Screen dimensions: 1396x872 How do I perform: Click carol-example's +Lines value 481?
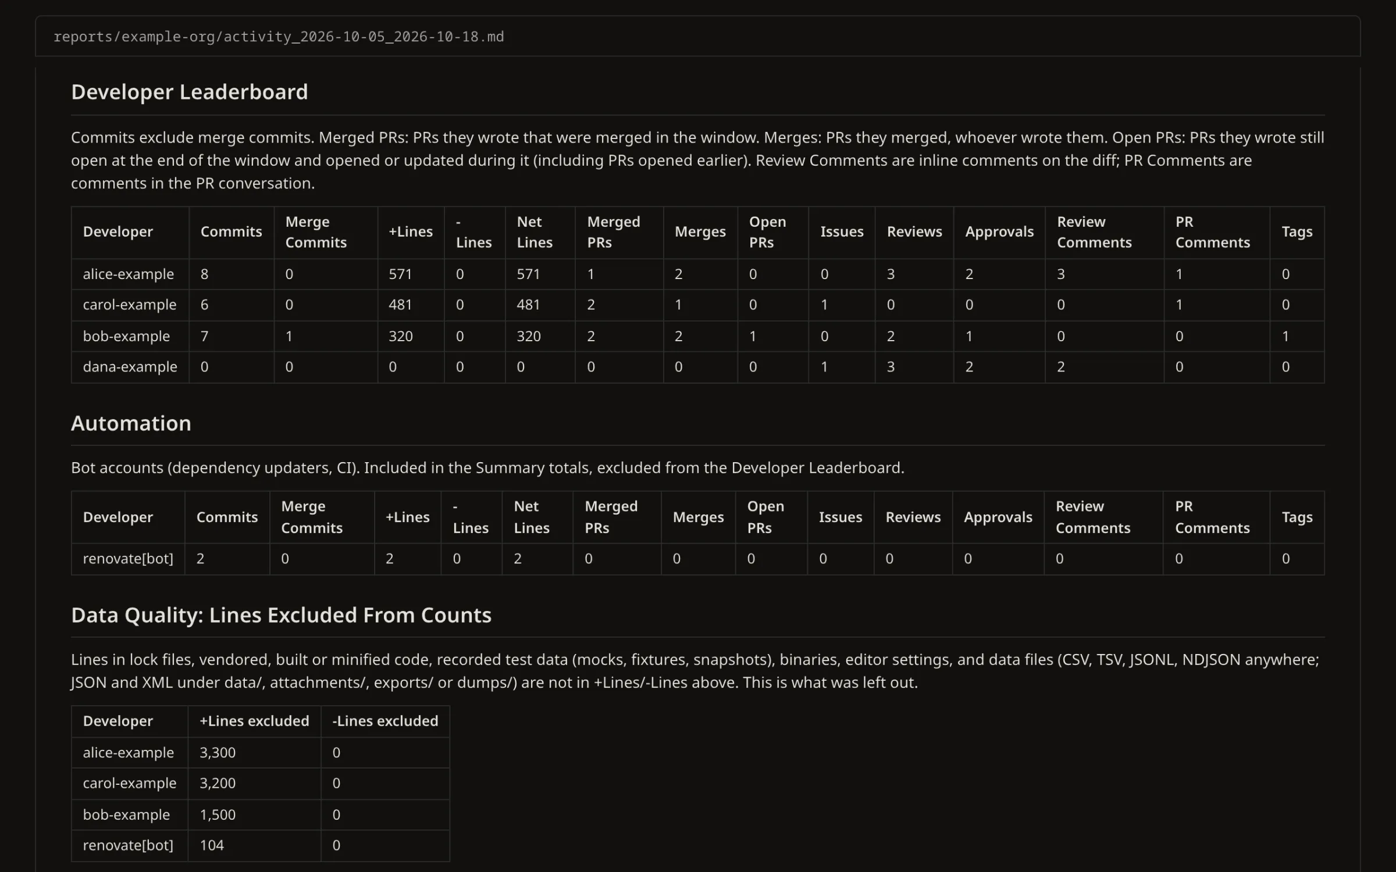(x=400, y=305)
